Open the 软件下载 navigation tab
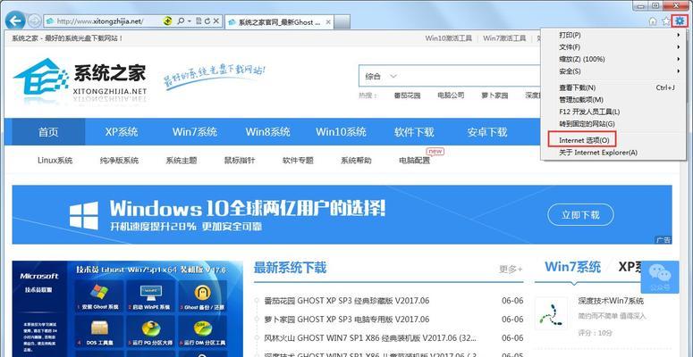 pos(414,132)
